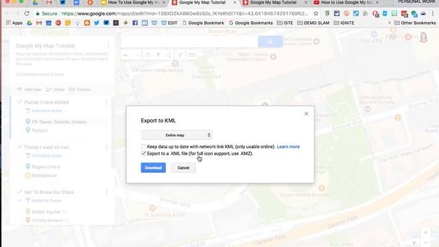Image resolution: width=439 pixels, height=247 pixels.
Task: Click the map search input field
Action: click(x=189, y=42)
